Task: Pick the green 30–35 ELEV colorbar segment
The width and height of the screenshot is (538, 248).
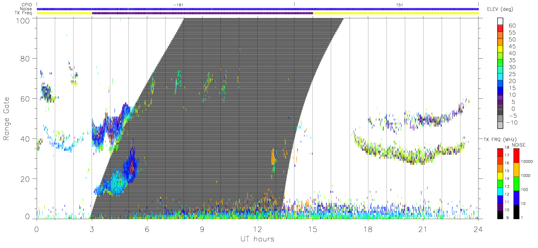Action: 501,63
